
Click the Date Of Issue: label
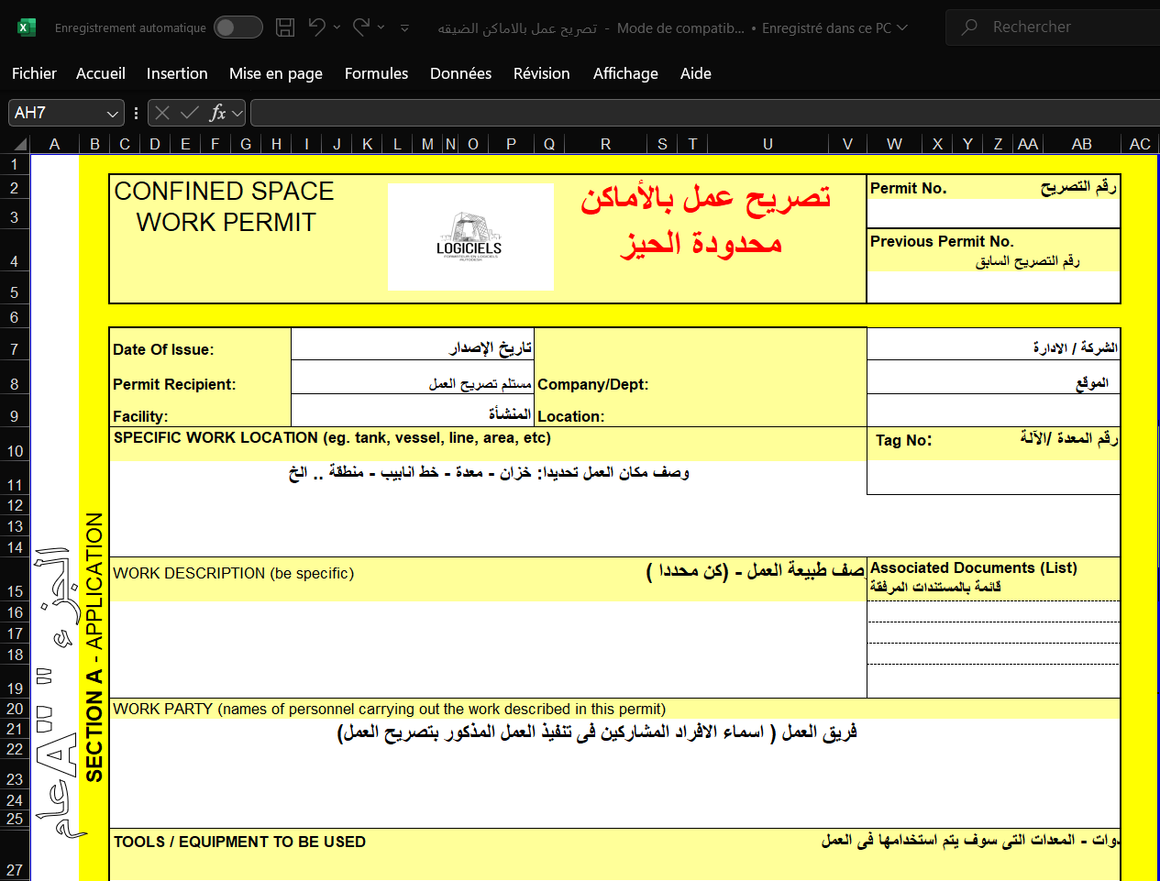pyautogui.click(x=163, y=349)
